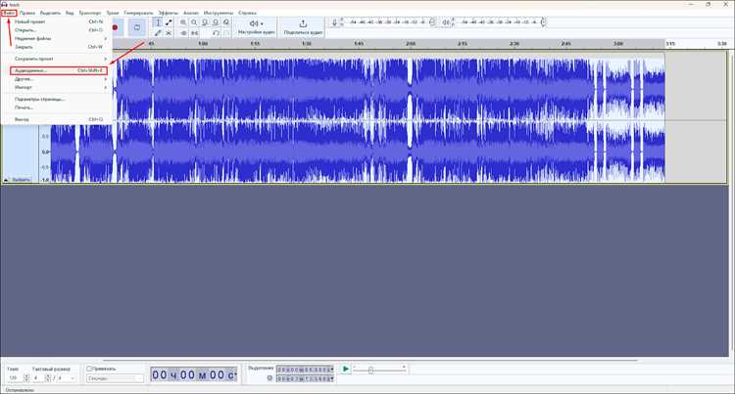Toggle the Loop playback button
Image resolution: width=735 pixels, height=394 pixels.
coord(137,27)
